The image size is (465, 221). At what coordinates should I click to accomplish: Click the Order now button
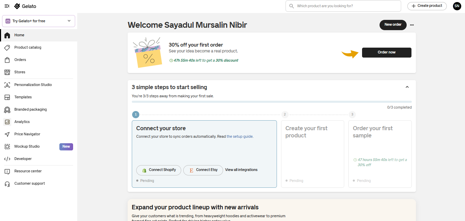387,52
